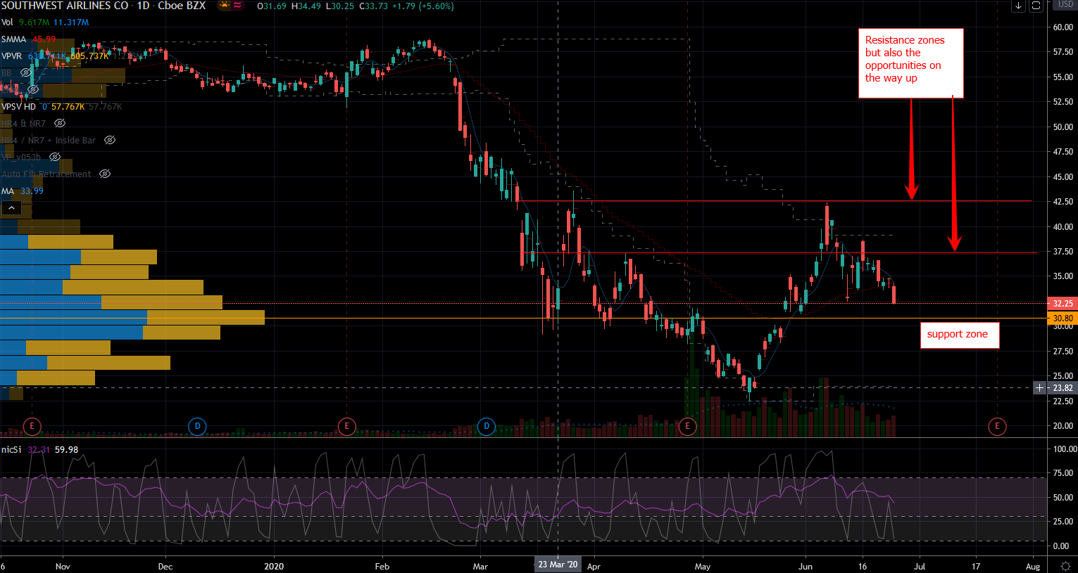Select the nicSi indicator legend
Screen dimensions: 1078x573
tap(11, 450)
